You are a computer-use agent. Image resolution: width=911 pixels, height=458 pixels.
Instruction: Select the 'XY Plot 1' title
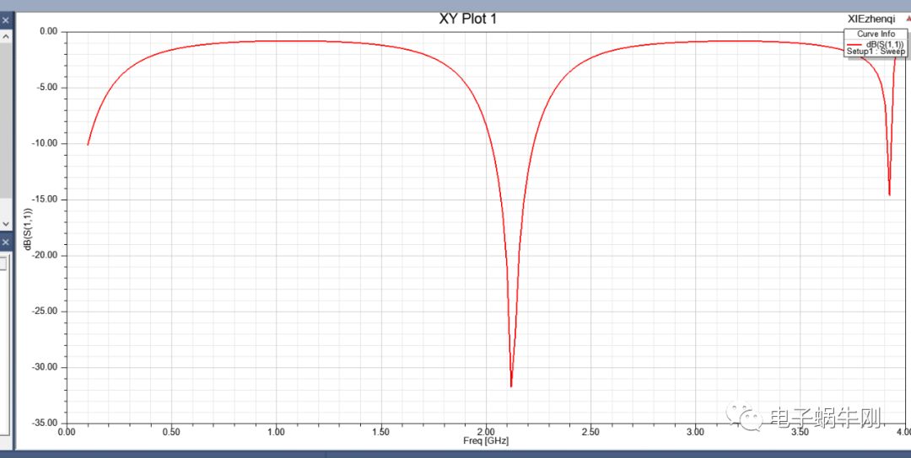(x=468, y=19)
